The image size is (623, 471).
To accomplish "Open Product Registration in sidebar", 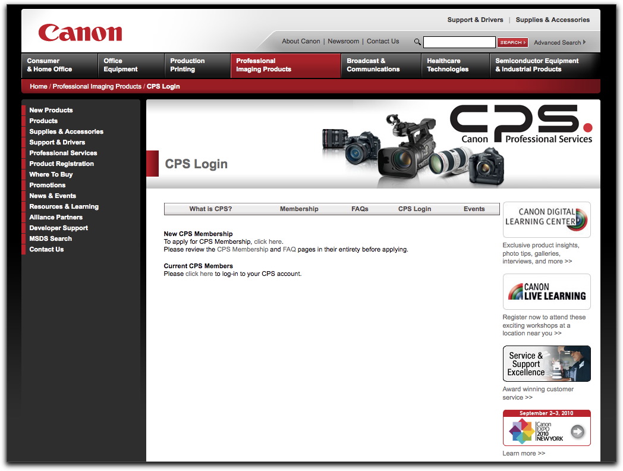I will coord(61,164).
